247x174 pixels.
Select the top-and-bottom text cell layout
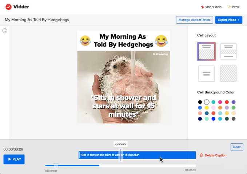(228, 51)
